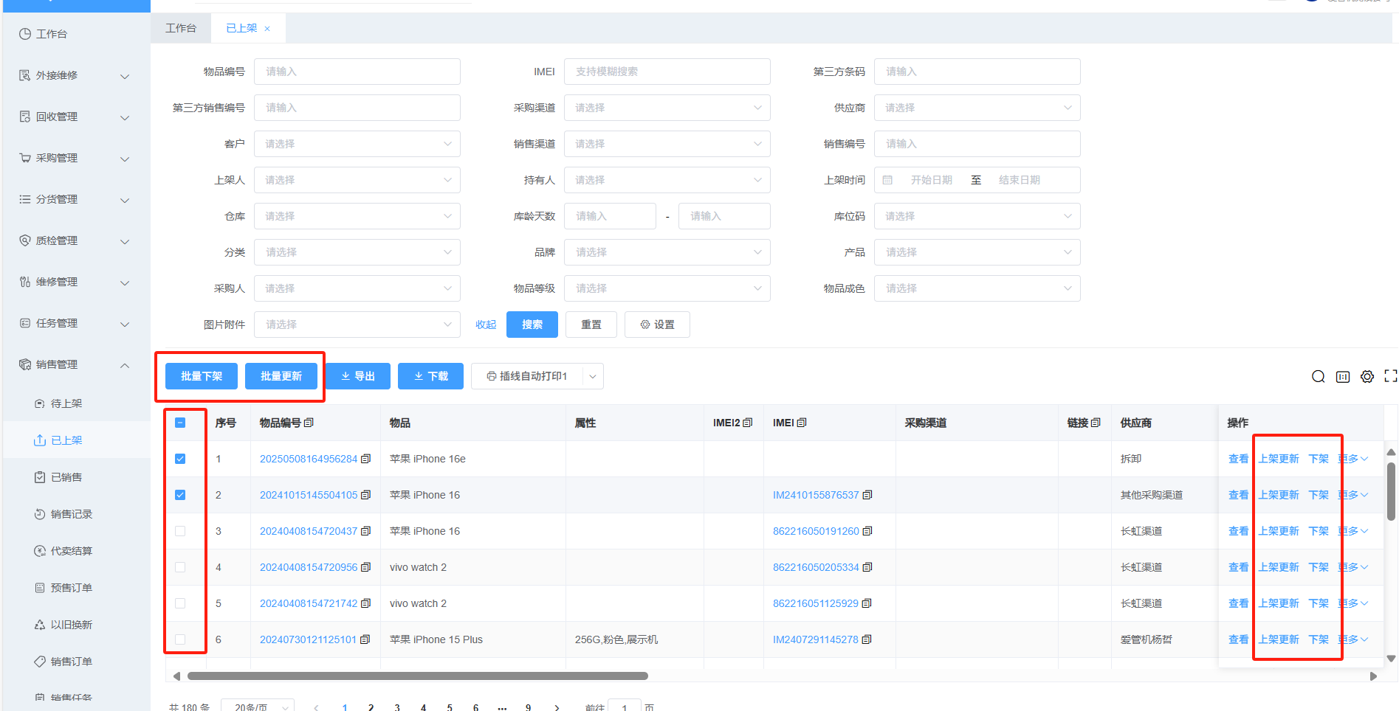Viewport: 1399px width, 711px height.
Task: Copy IMEI 862216050191260 using copy icon
Action: (867, 531)
